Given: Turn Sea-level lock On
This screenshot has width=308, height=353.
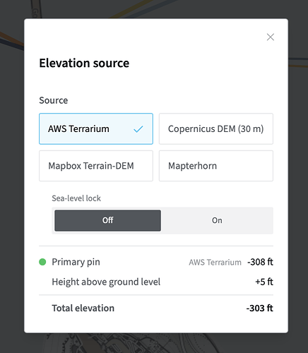Looking at the screenshot, I should (x=217, y=220).
